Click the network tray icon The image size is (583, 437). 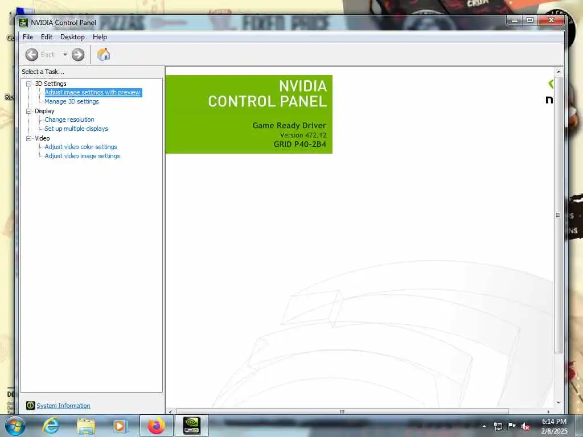[x=498, y=426]
